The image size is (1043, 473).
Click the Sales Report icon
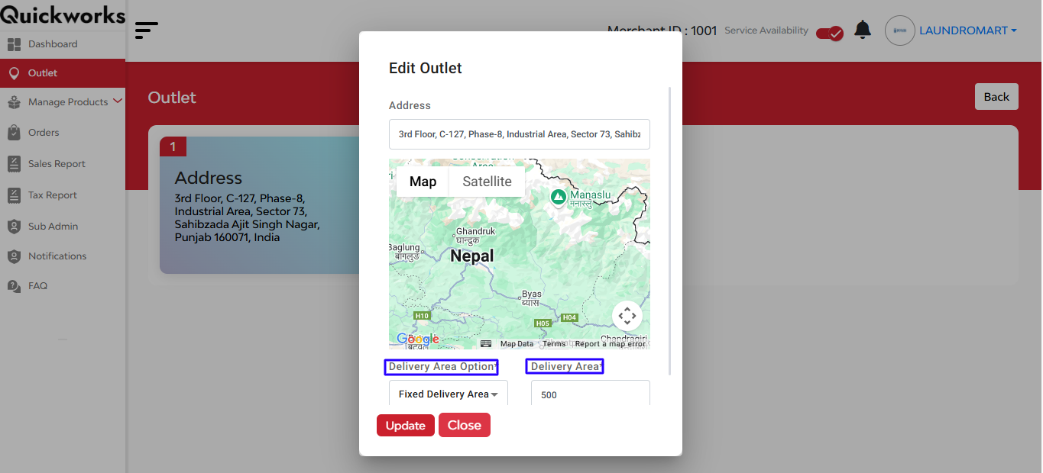coord(14,164)
